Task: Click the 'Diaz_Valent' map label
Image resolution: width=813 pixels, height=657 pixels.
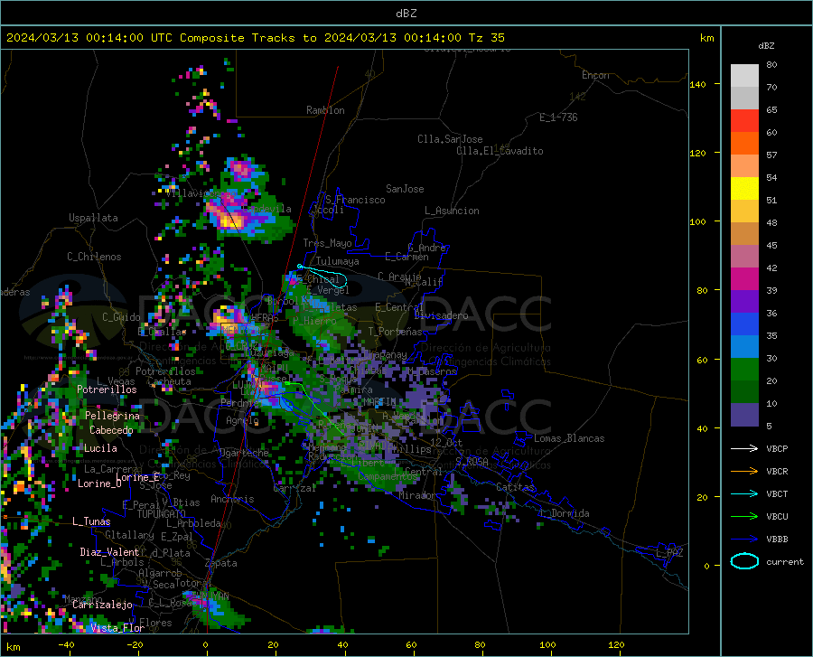Action: pos(109,552)
